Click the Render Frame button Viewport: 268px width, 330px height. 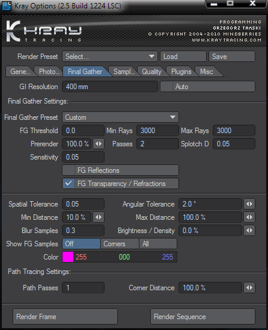point(65,317)
